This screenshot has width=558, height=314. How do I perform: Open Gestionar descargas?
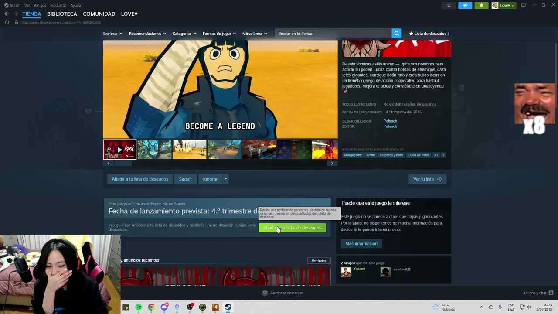coord(283,293)
